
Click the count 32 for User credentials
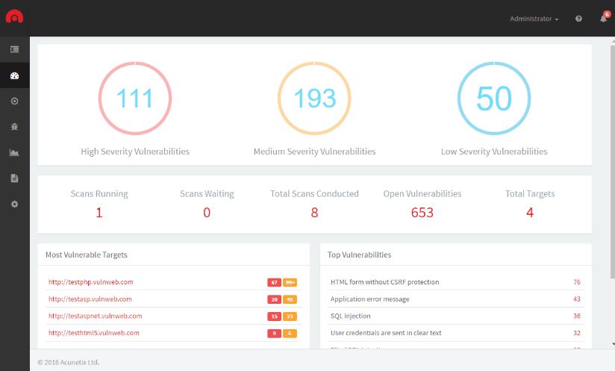[x=576, y=333]
